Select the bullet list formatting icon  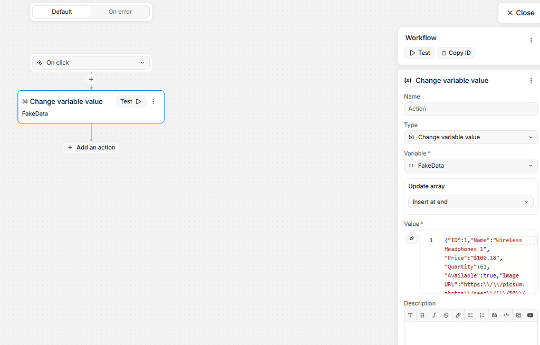point(470,315)
